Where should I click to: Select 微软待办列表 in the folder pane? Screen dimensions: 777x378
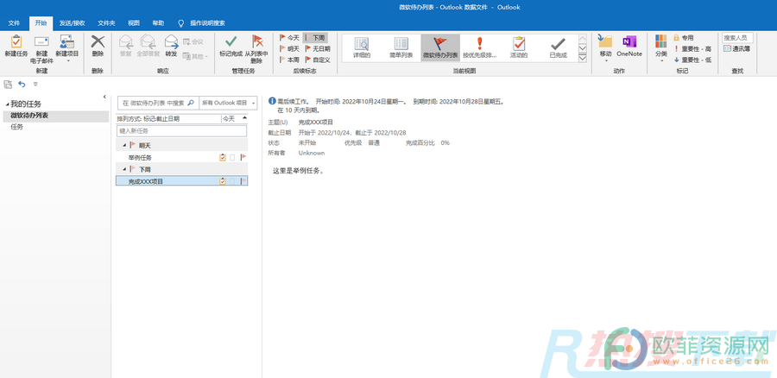coord(55,116)
